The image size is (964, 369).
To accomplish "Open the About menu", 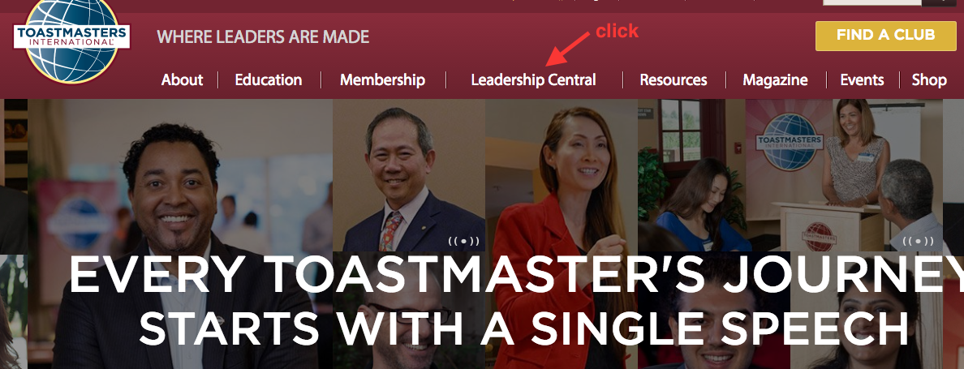I will [x=182, y=79].
